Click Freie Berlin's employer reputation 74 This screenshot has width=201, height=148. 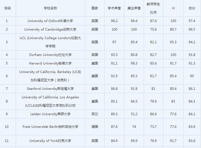[x=134, y=127]
